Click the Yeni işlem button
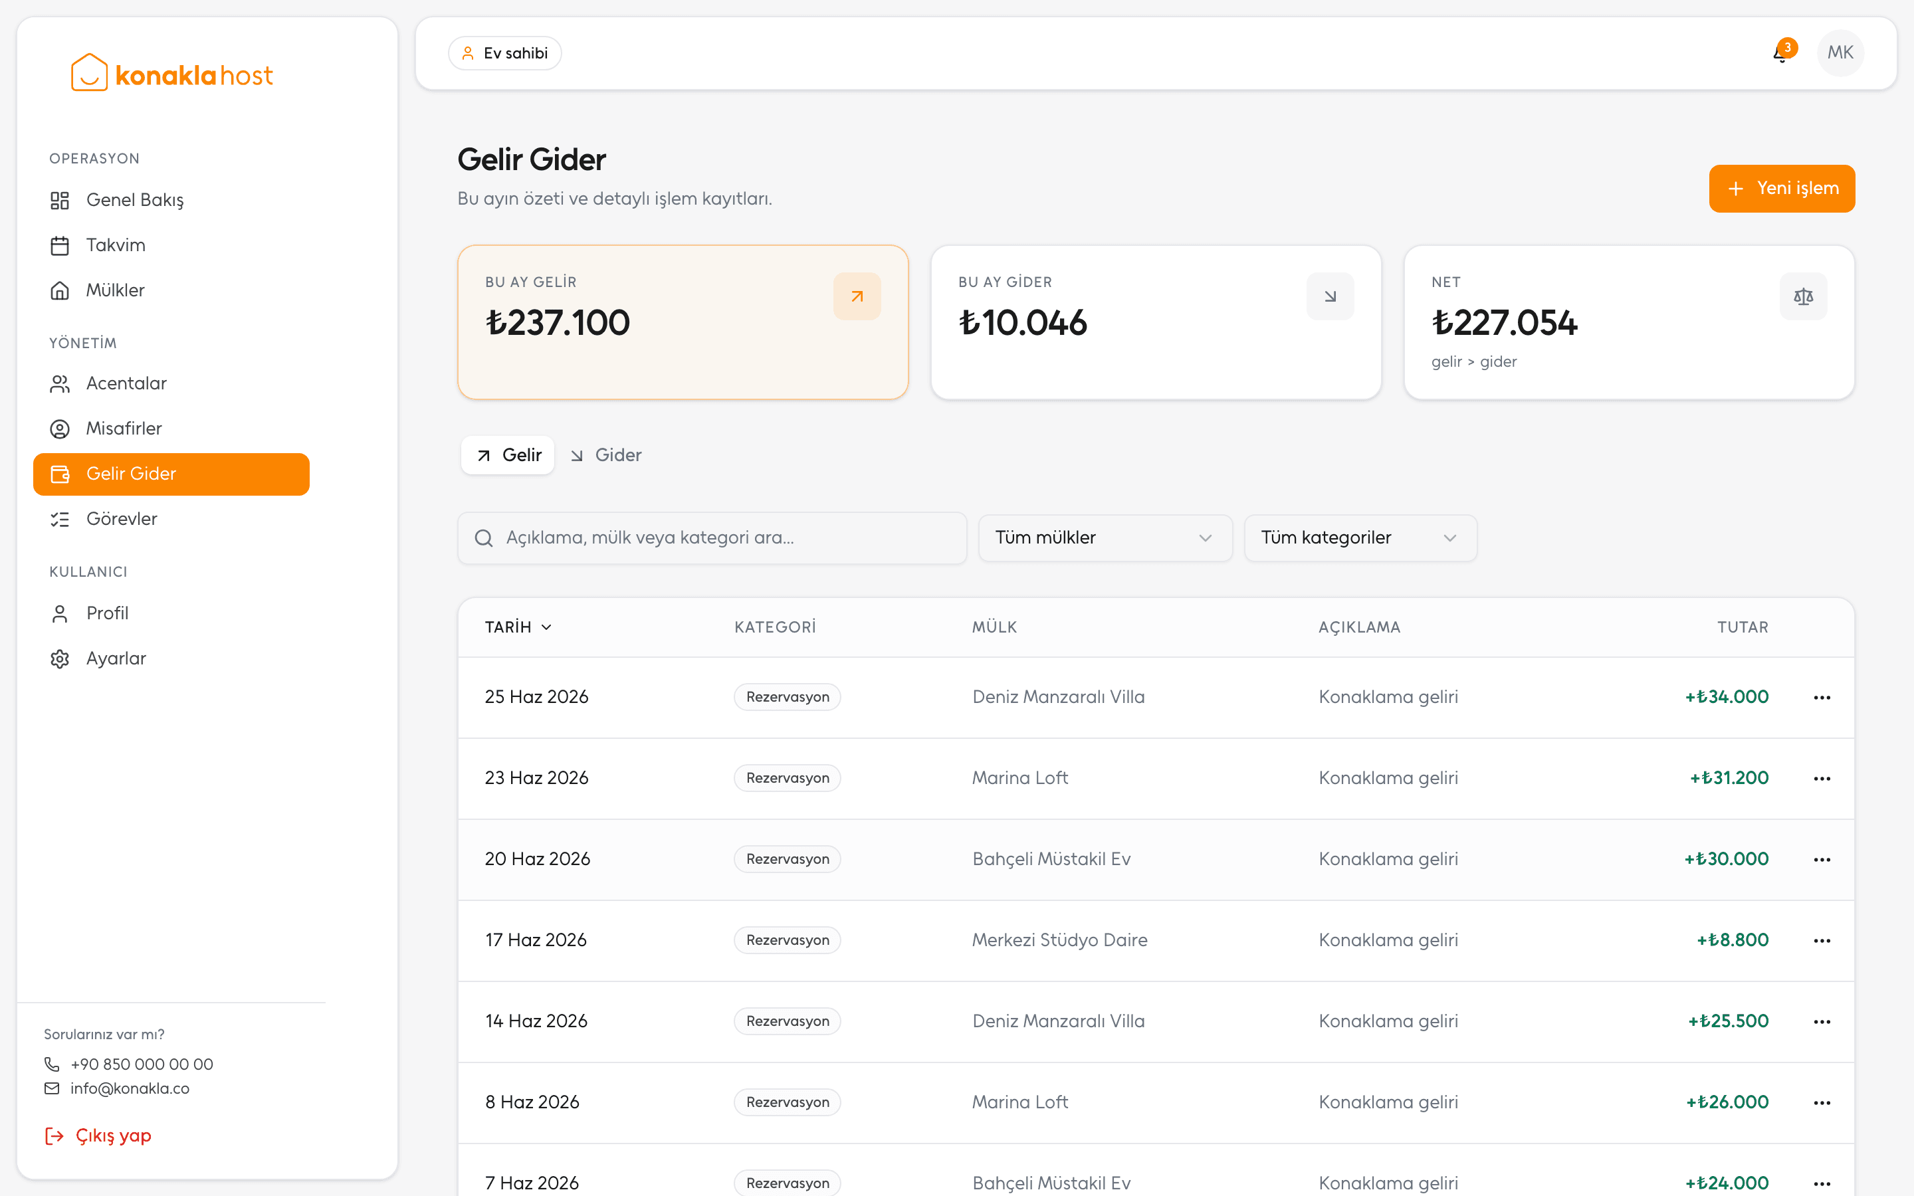Viewport: 1914px width, 1196px height. click(x=1782, y=188)
